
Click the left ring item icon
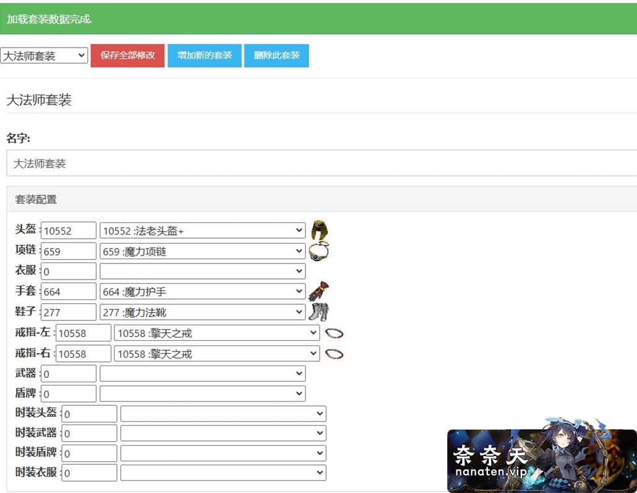334,333
